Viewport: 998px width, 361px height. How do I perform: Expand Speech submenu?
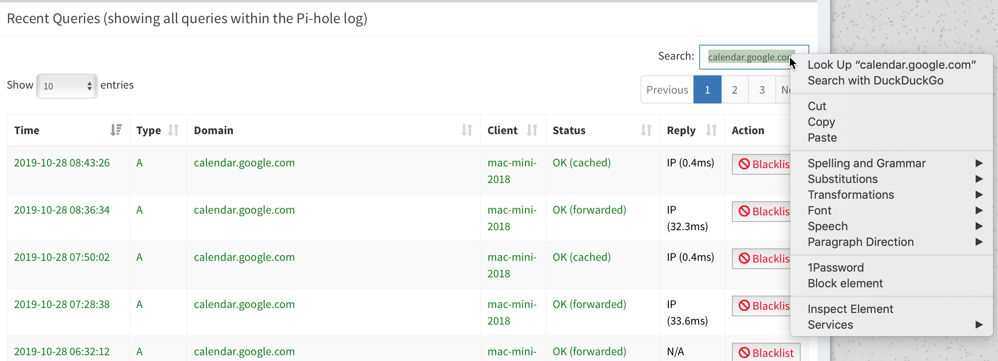click(892, 226)
